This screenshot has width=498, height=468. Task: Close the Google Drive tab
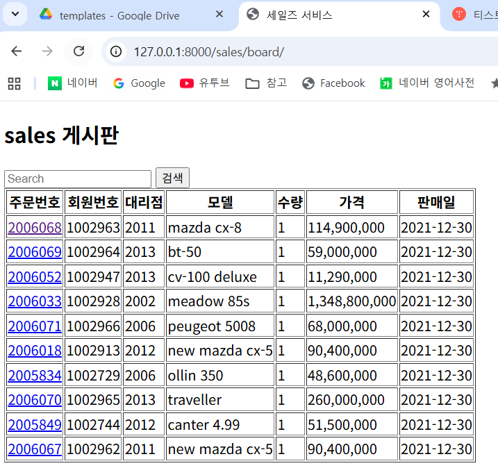[x=219, y=14]
